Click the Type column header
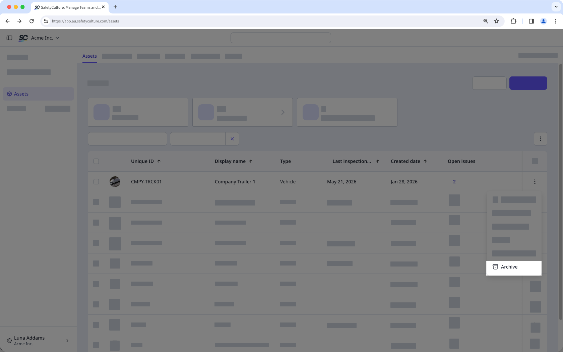 click(286, 161)
